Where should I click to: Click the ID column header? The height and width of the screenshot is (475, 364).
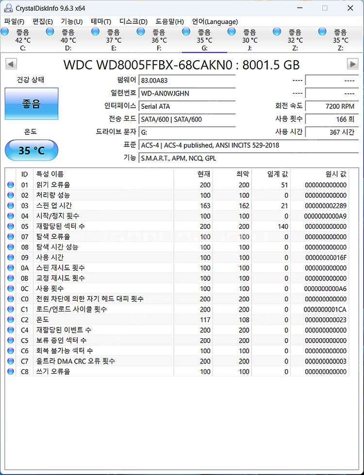[25, 174]
